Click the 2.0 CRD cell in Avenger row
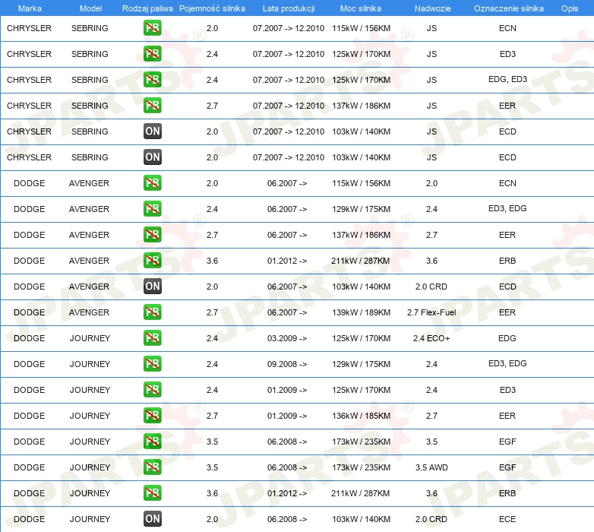 431,287
